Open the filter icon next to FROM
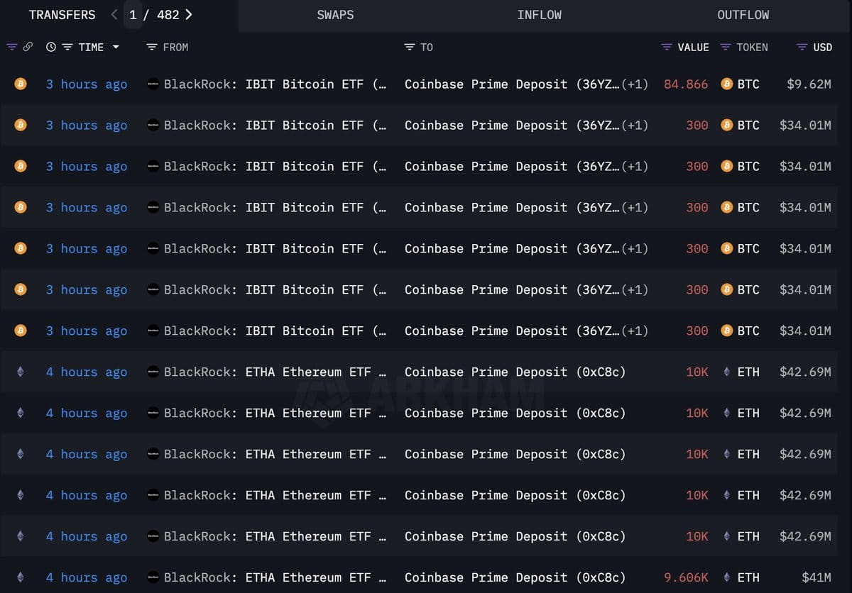Image resolution: width=852 pixels, height=593 pixels. coord(152,47)
